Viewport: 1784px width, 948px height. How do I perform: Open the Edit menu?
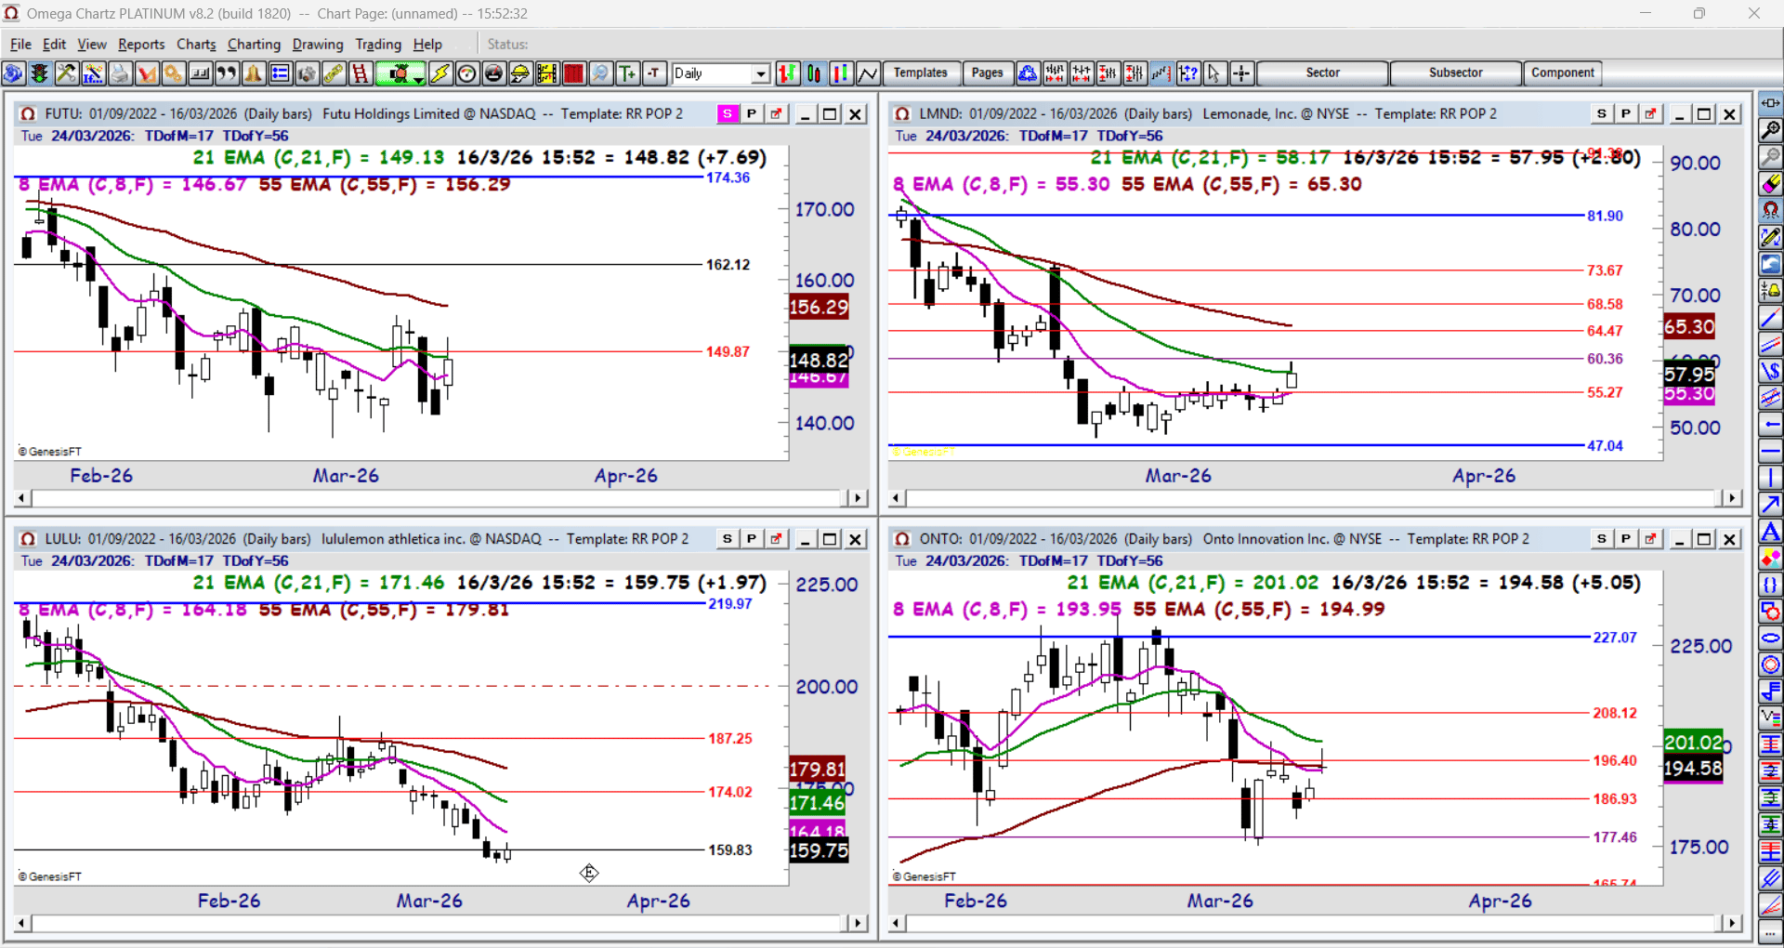pyautogui.click(x=55, y=45)
